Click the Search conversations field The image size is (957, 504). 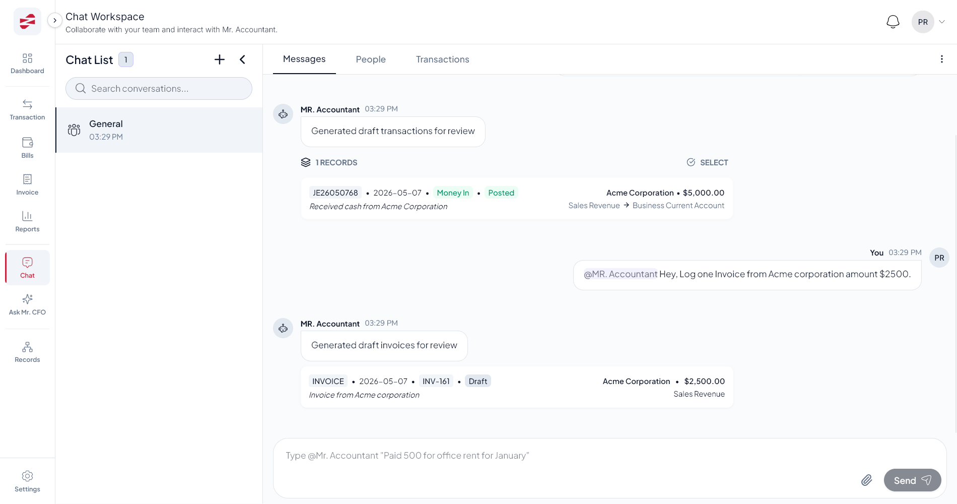[x=159, y=89]
